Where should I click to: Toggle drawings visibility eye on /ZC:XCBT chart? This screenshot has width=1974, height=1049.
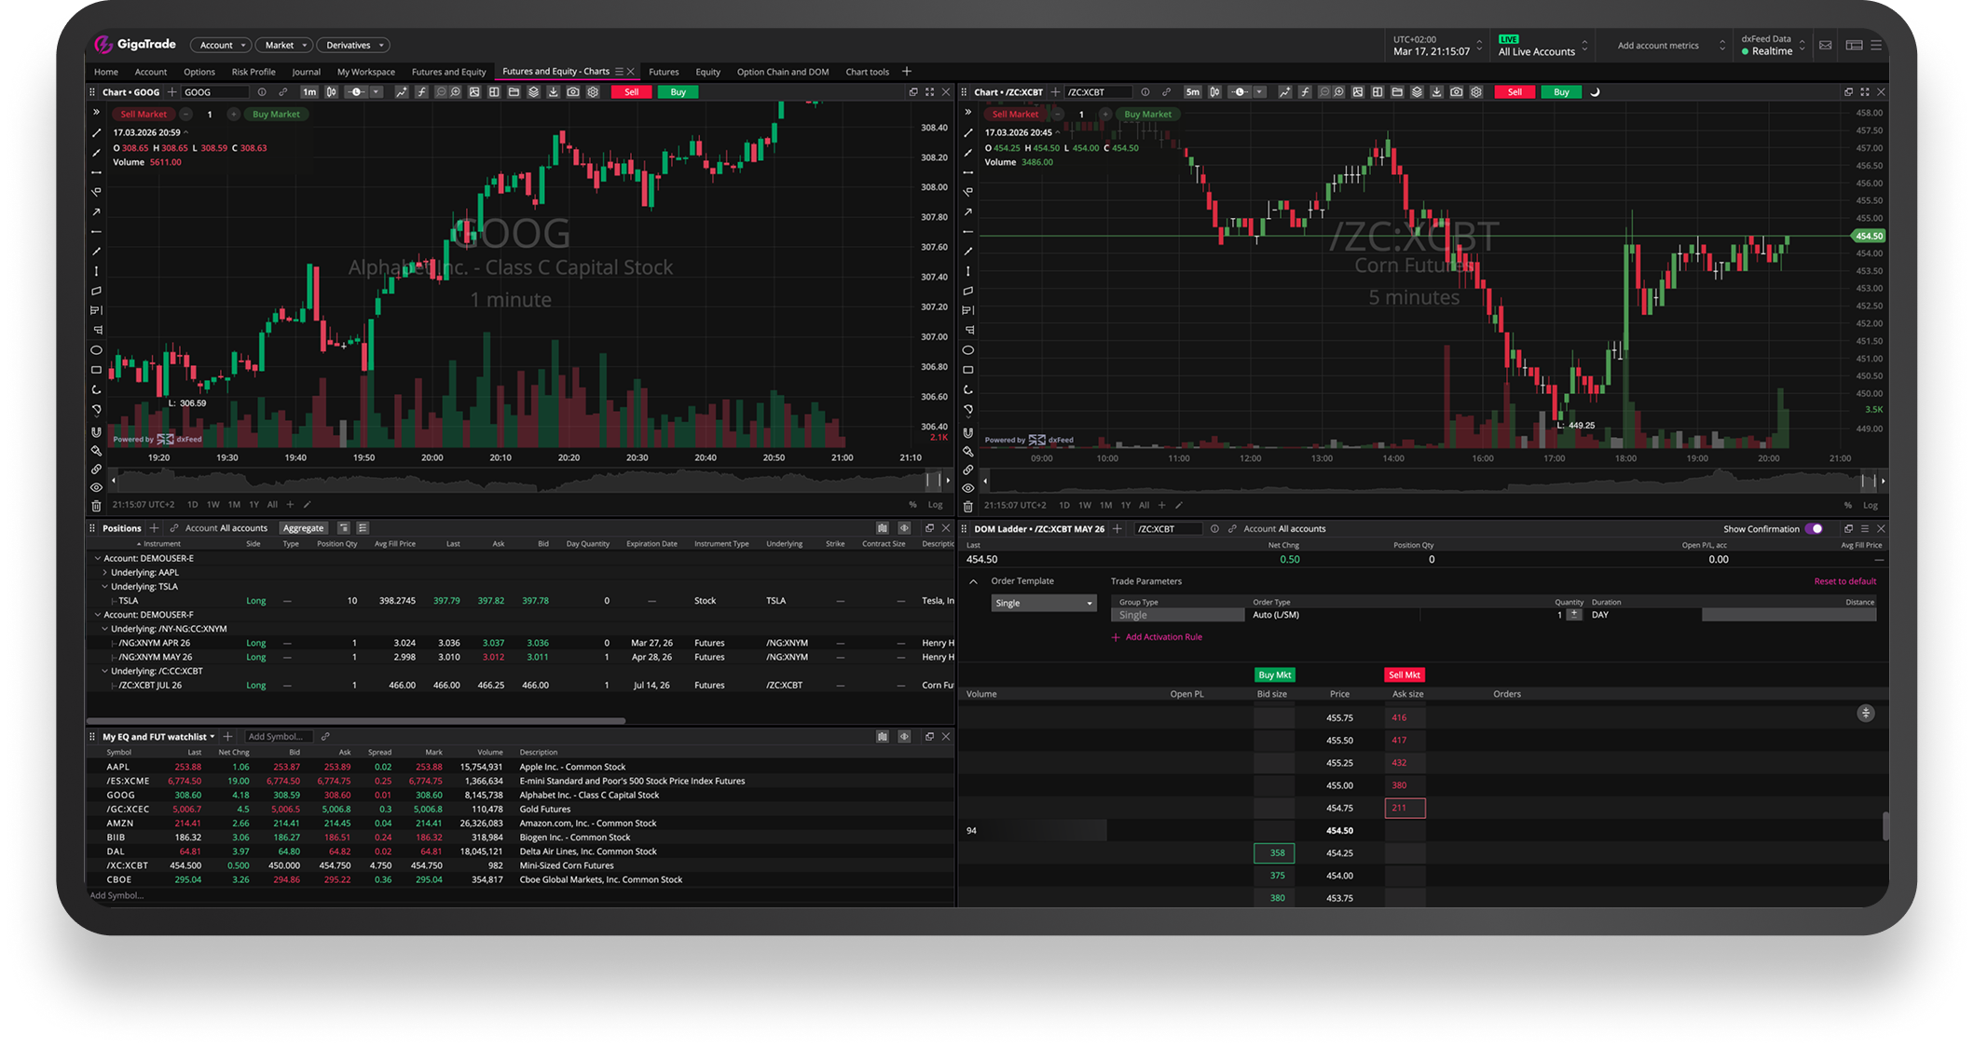pos(967,488)
